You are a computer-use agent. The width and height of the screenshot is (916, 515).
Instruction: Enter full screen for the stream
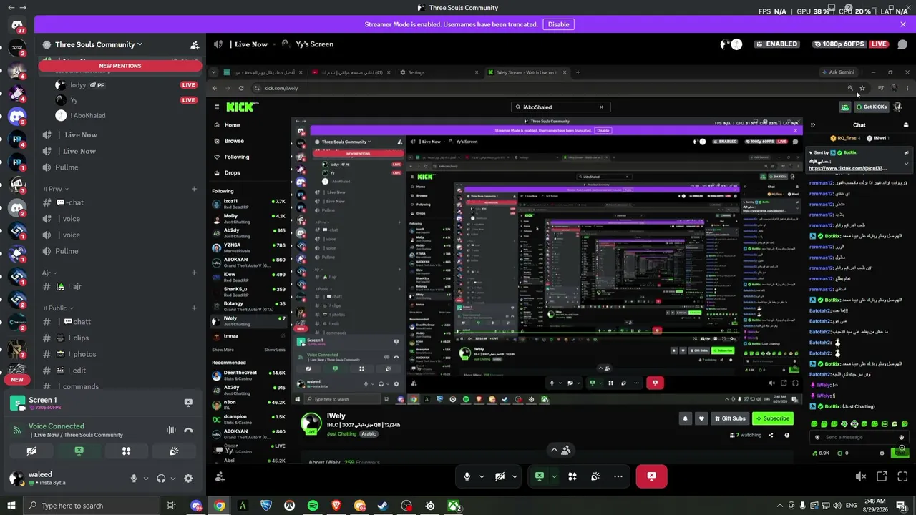902,476
